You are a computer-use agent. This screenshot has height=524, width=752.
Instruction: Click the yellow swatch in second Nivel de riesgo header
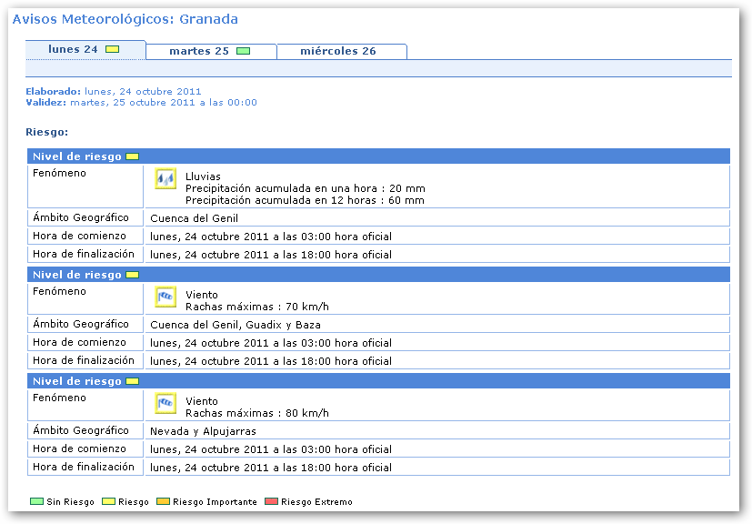click(132, 275)
